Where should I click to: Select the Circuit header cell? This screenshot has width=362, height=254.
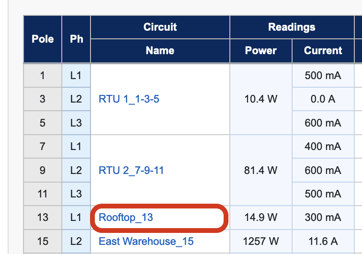tap(160, 27)
